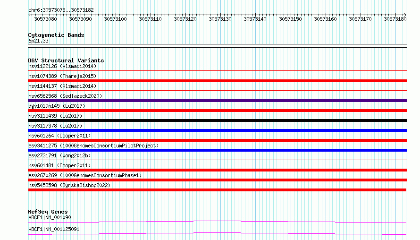Click ruler position 30573180
Image resolution: width=420 pixels, height=240 pixels.
(395, 19)
